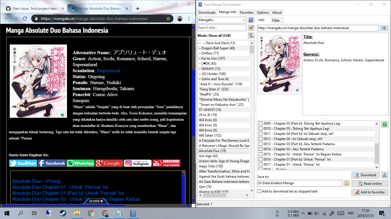Browse for the save folder icon

click(x=347, y=183)
